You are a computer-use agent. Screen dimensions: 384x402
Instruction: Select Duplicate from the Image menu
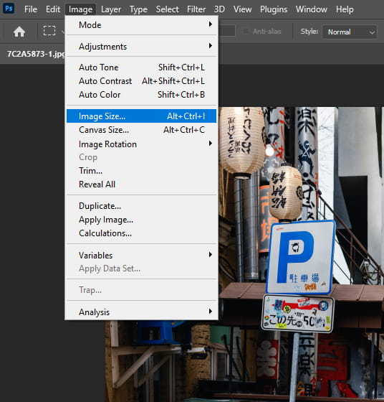[x=141, y=206]
